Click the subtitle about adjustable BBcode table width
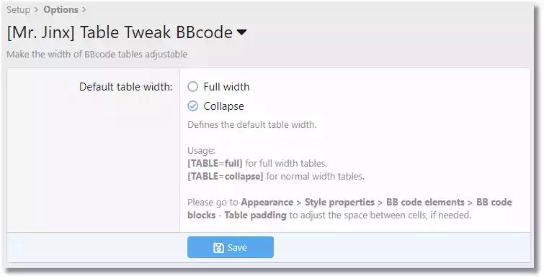Viewport: 544px width, 278px height. point(97,55)
